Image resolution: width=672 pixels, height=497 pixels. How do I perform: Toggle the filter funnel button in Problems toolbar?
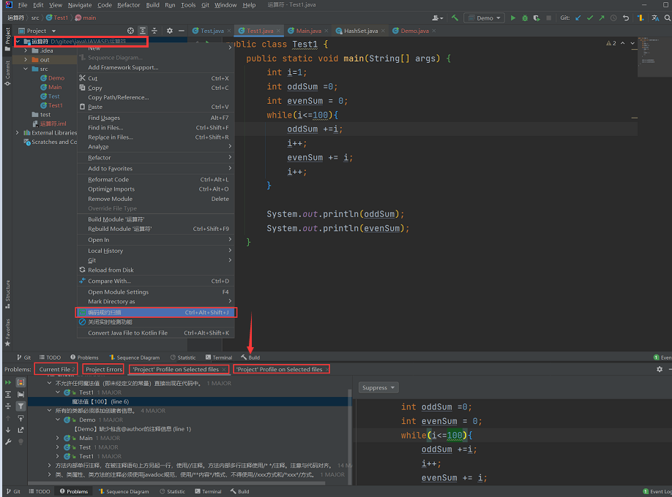point(20,406)
